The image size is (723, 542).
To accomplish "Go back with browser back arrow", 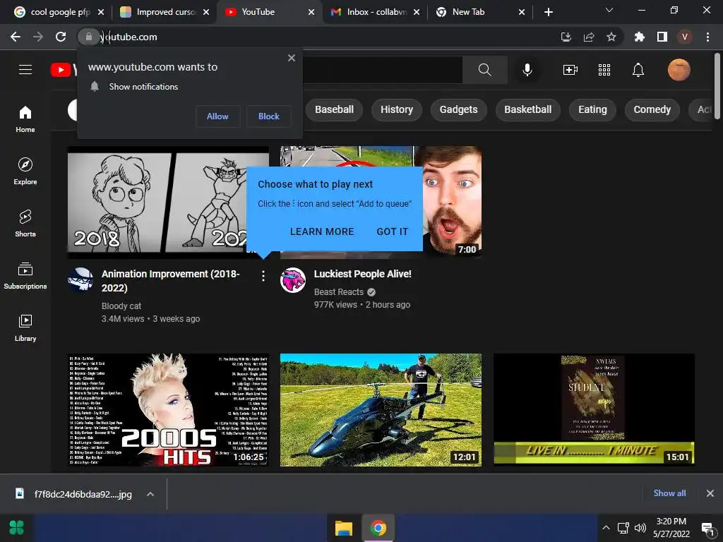I will coord(16,37).
